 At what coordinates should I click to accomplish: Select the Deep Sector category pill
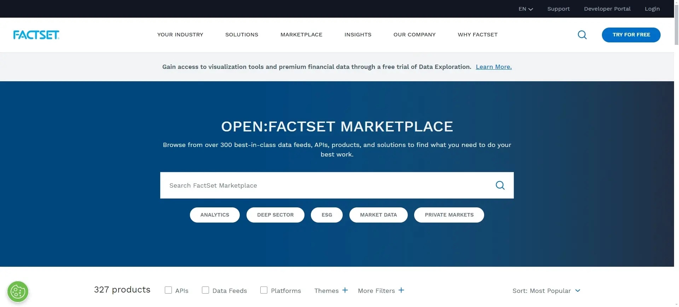pos(275,215)
